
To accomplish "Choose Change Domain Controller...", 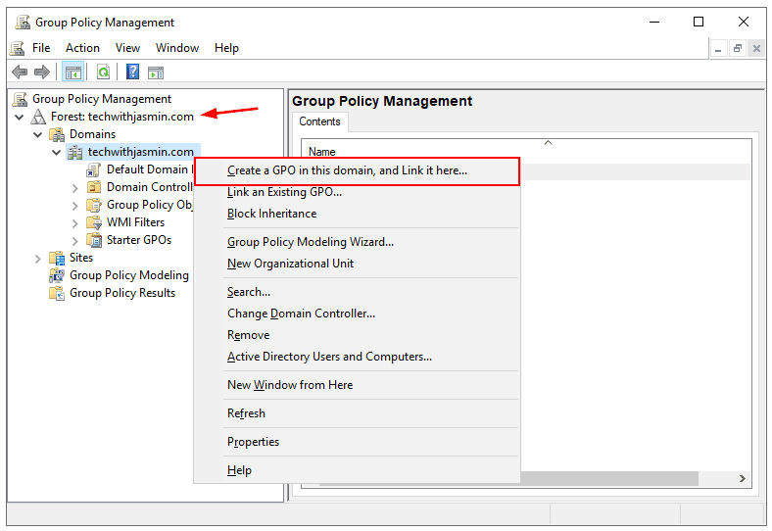I will click(x=357, y=314).
